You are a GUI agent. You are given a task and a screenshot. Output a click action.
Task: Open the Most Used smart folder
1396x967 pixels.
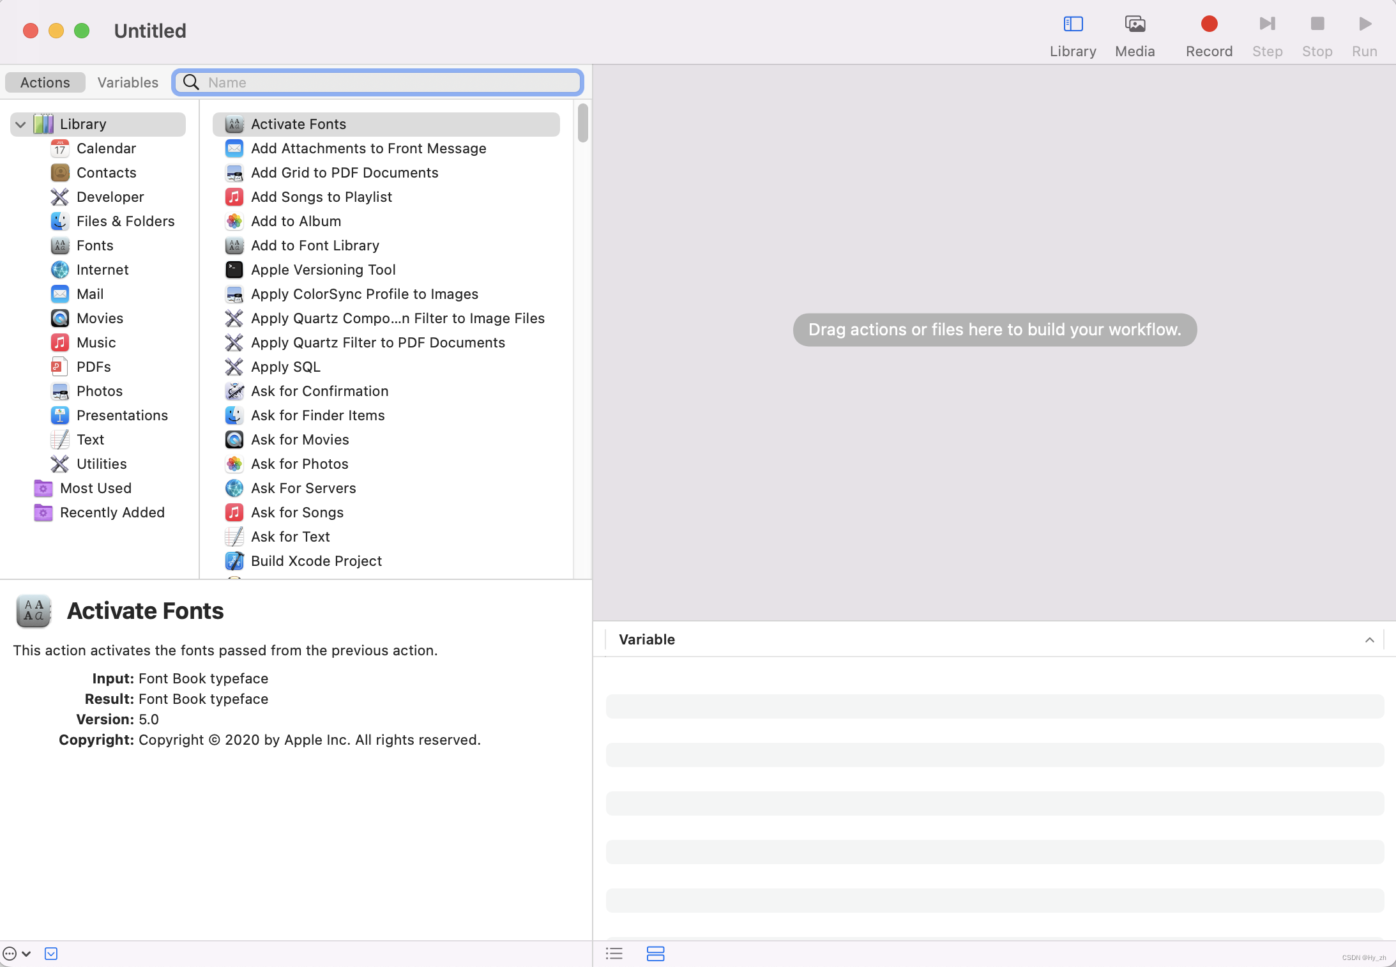pos(95,488)
